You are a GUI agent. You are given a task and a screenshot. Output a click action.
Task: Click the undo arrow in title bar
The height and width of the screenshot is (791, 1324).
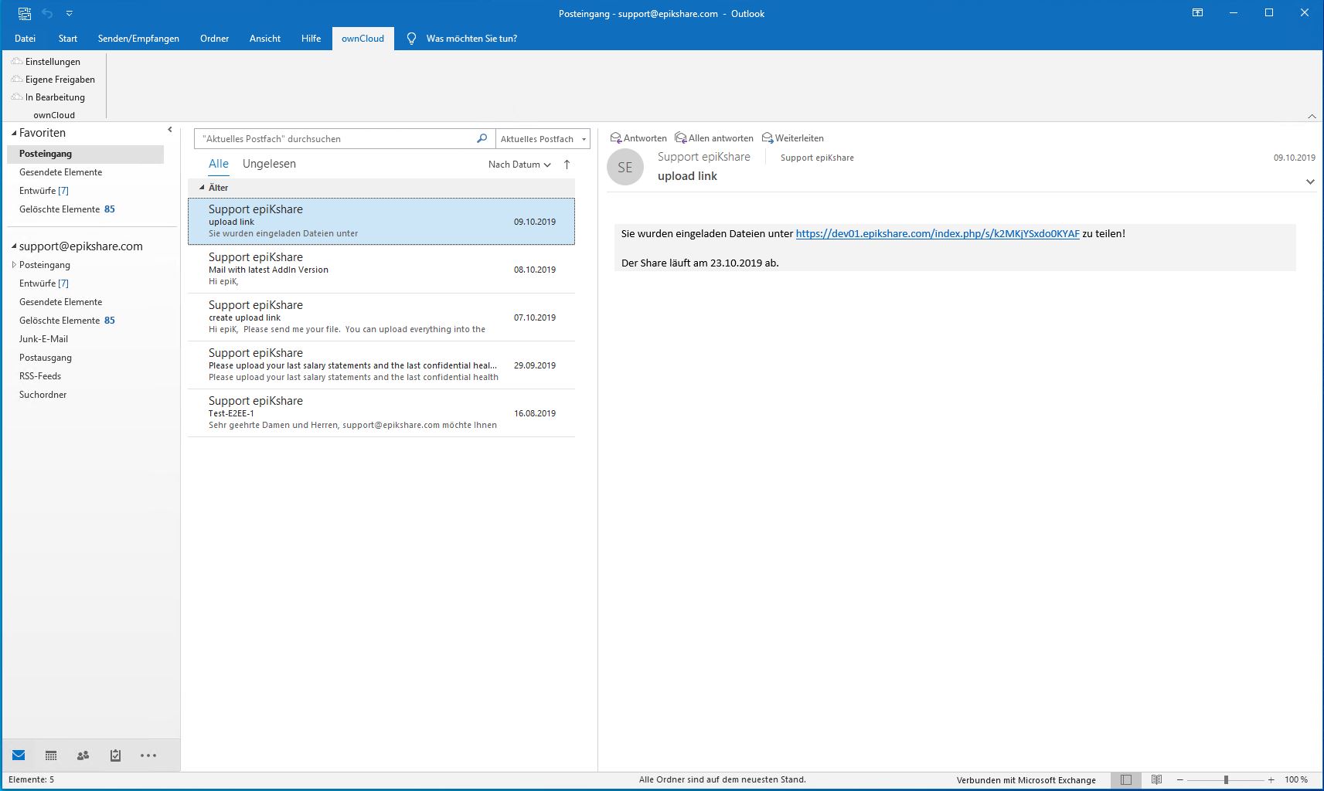[48, 13]
